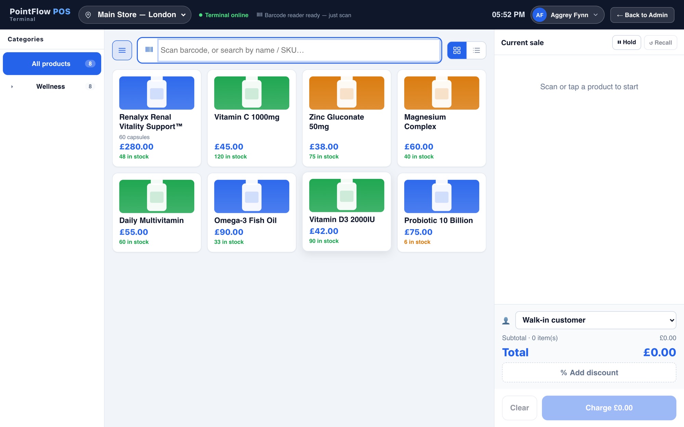Expand the Wellness category arrow
This screenshot has width=684, height=427.
(x=12, y=87)
